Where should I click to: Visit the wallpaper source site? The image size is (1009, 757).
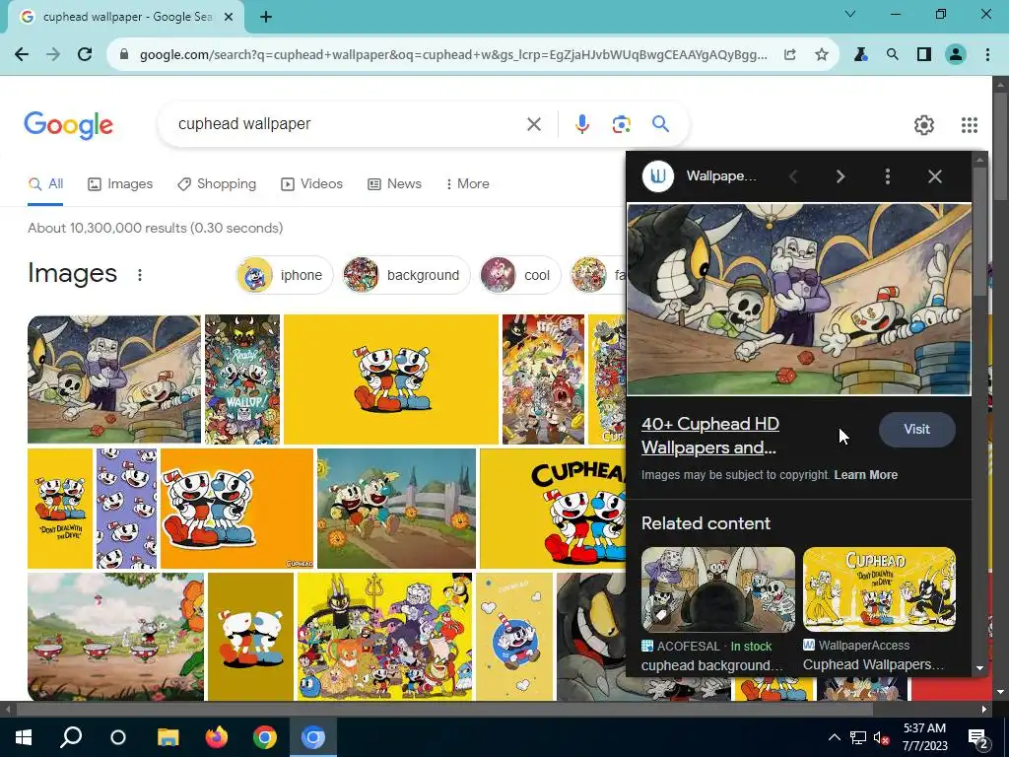917,430
